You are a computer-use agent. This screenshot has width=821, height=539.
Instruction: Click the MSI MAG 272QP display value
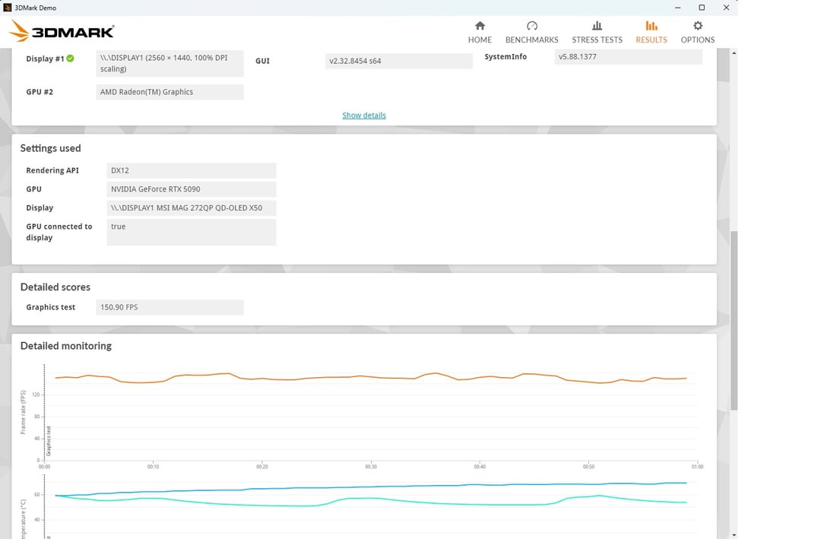[x=192, y=208]
